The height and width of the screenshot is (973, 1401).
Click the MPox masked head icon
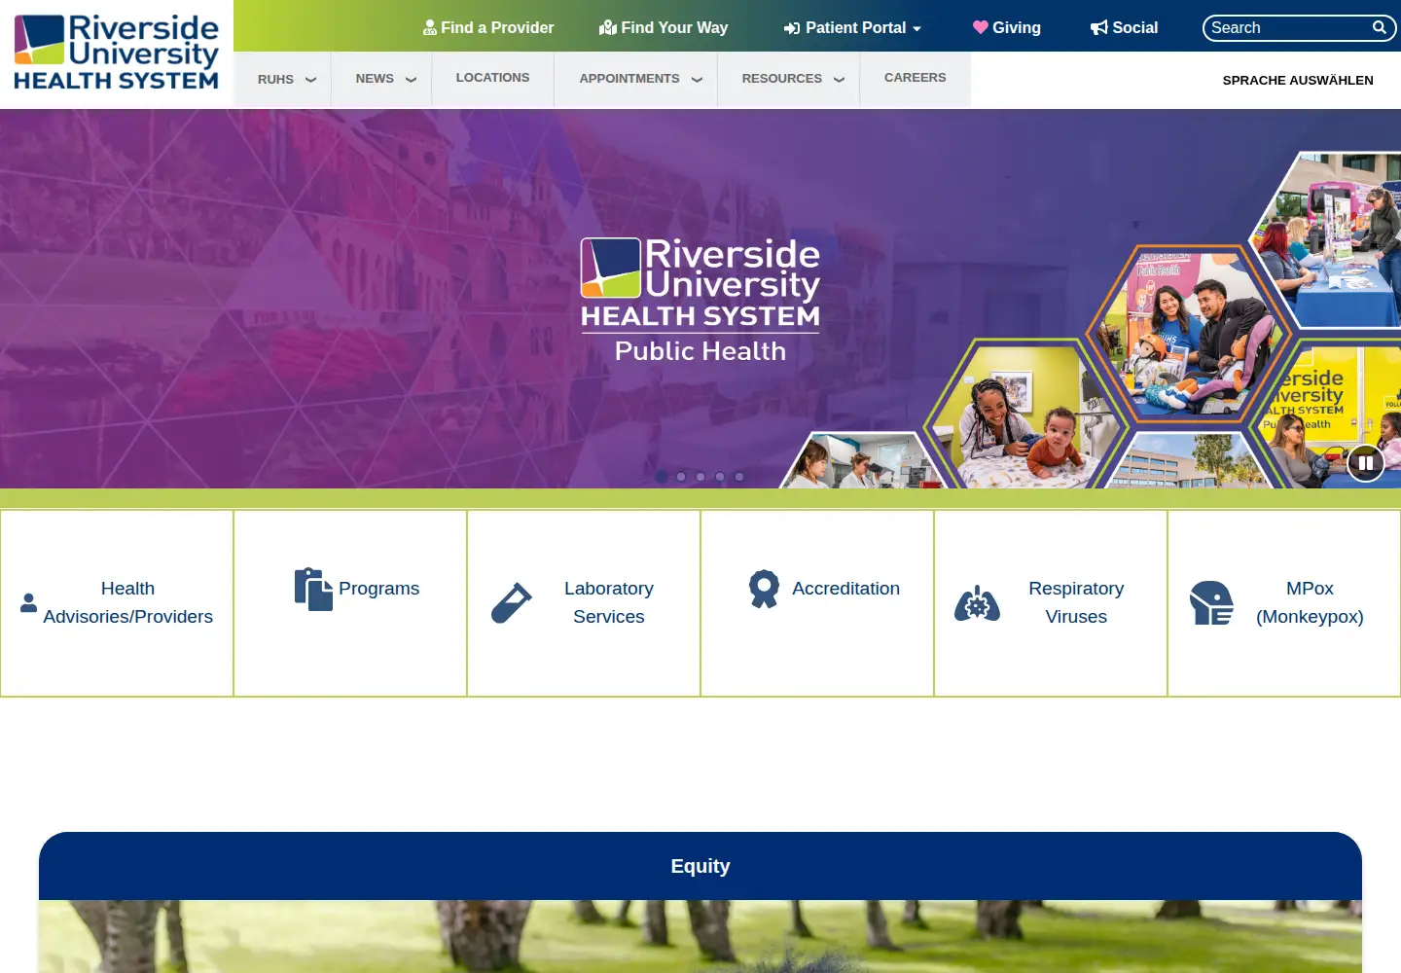click(x=1212, y=603)
